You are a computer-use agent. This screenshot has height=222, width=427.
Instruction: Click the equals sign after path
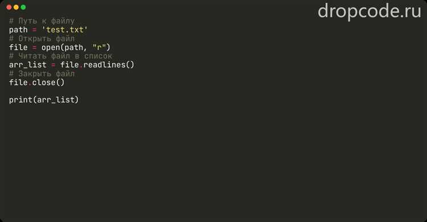pos(35,30)
